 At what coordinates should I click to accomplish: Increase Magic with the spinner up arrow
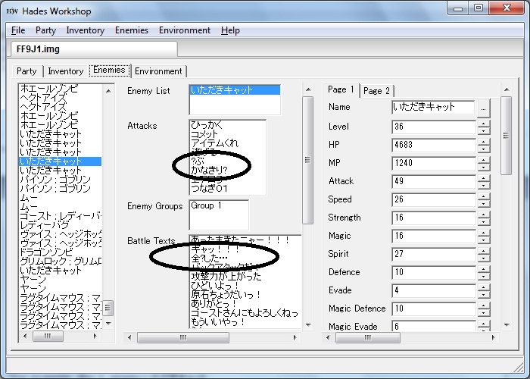tap(484, 233)
